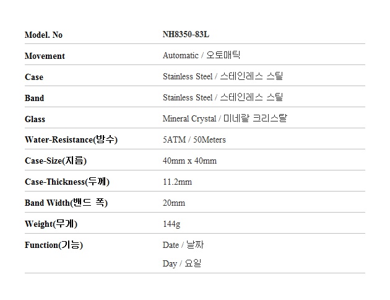The width and height of the screenshot is (390, 300).
Task: Click the 20mm band width value
Action: pyautogui.click(x=174, y=203)
